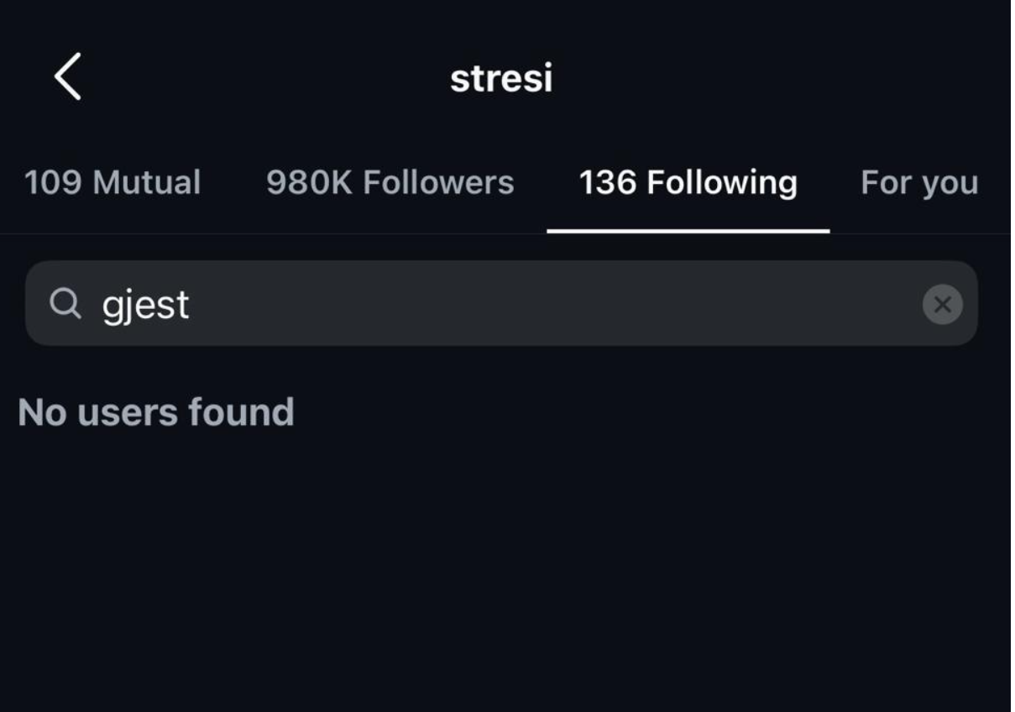Clear the search text with X icon
1015x712 pixels.
click(942, 304)
